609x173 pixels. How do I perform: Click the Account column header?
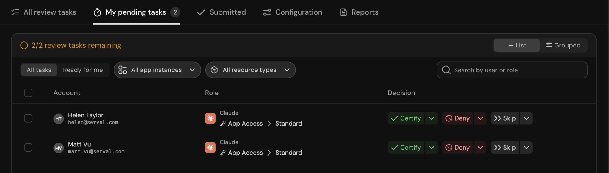67,93
